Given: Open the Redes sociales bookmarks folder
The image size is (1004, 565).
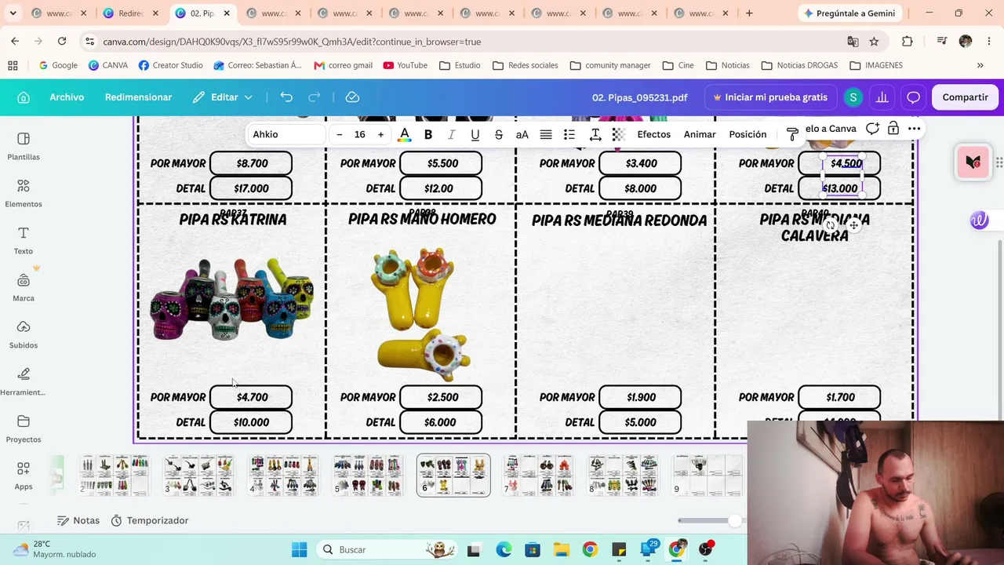Looking at the screenshot, I should pos(525,65).
